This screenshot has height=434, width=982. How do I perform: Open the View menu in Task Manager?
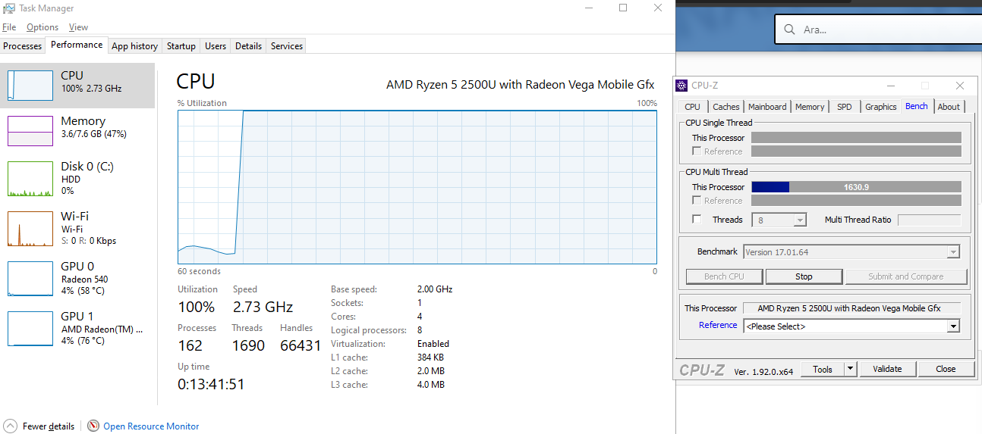click(x=78, y=27)
